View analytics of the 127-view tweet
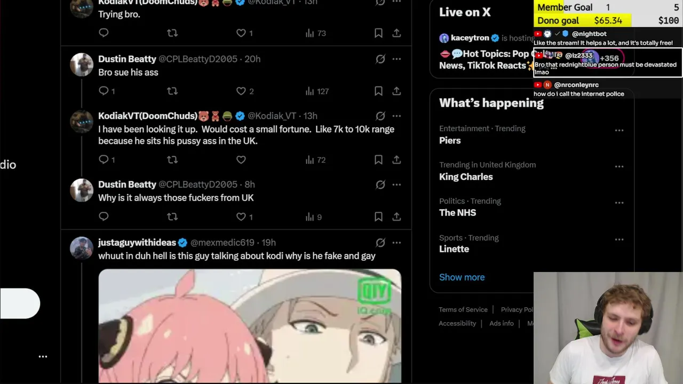683x384 pixels. click(x=317, y=91)
